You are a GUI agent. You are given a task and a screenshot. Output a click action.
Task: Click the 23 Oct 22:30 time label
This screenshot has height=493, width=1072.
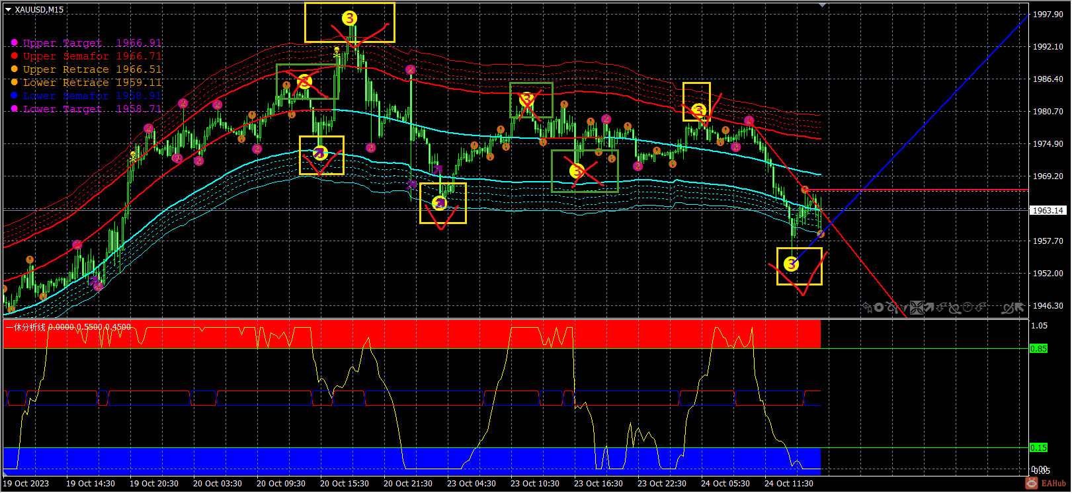tap(662, 484)
